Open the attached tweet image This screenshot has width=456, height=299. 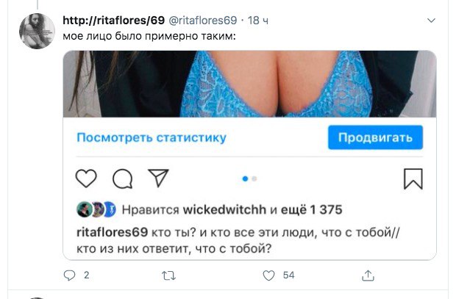[x=249, y=84]
